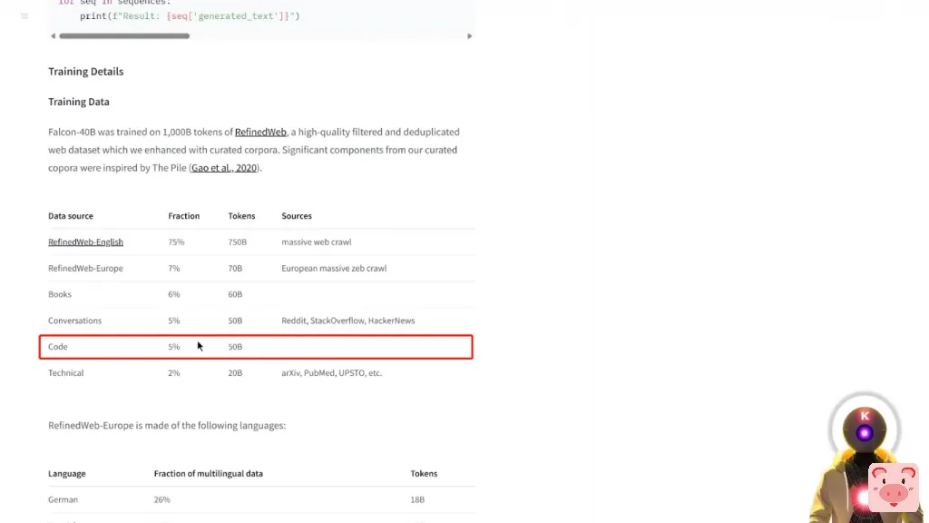Click the Data source column header
The width and height of the screenshot is (929, 523).
pyautogui.click(x=71, y=216)
